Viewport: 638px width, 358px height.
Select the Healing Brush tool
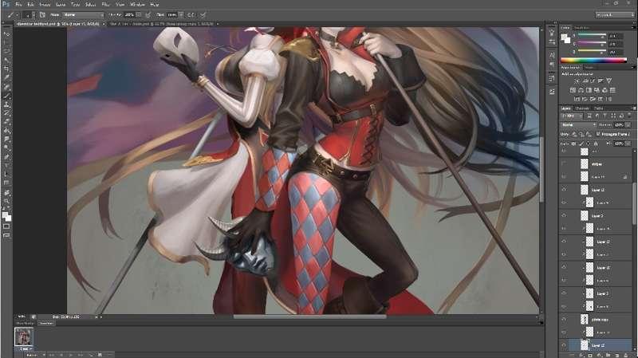(6, 87)
